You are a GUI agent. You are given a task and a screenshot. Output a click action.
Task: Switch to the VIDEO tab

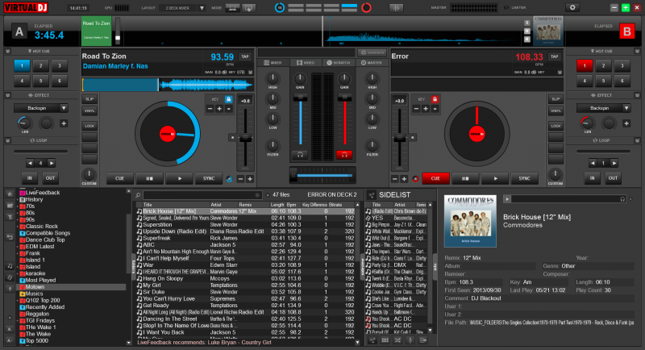point(306,63)
